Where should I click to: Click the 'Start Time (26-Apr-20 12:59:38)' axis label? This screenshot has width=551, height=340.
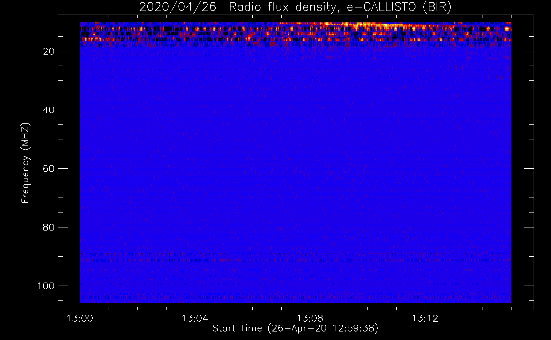[295, 328]
